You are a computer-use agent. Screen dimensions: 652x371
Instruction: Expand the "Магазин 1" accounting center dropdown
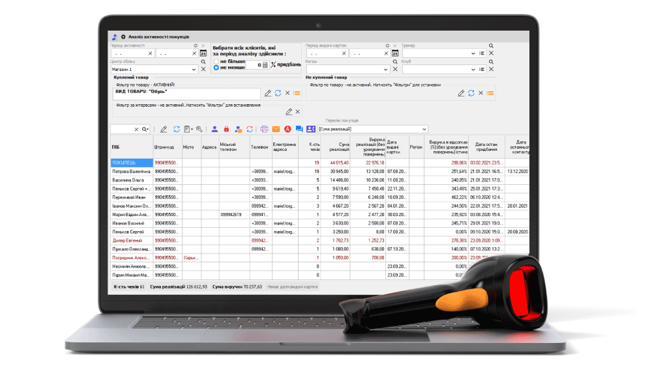tap(194, 69)
